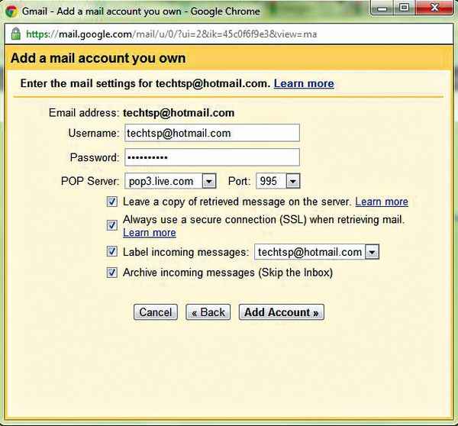The width and height of the screenshot is (458, 426).
Task: Toggle Leave a copy on server checkbox
Action: [x=112, y=202]
